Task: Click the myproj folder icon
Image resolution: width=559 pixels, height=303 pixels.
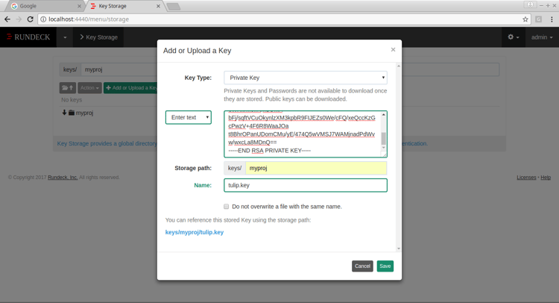Action: [72, 113]
